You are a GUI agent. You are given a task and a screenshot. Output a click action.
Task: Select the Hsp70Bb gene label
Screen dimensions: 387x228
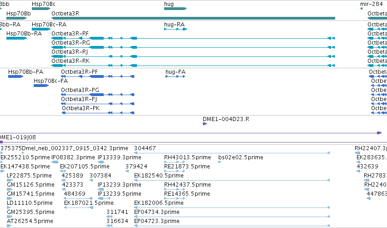tap(19, 13)
